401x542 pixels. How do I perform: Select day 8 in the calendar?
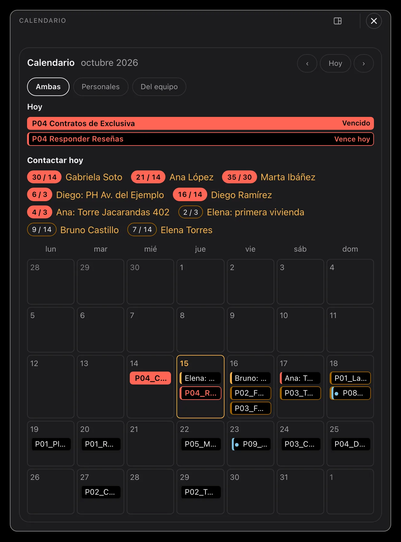tap(200, 330)
